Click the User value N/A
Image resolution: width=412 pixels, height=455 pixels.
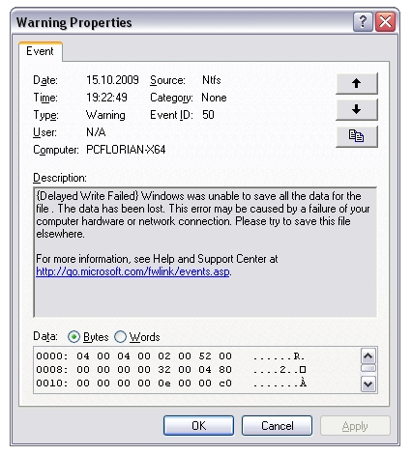(96, 132)
